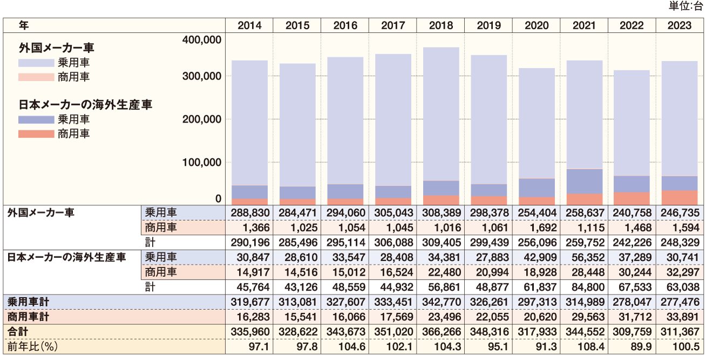Click the 日本メーカーの海外生産車 row label in table
The image size is (706, 355).
click(x=66, y=257)
